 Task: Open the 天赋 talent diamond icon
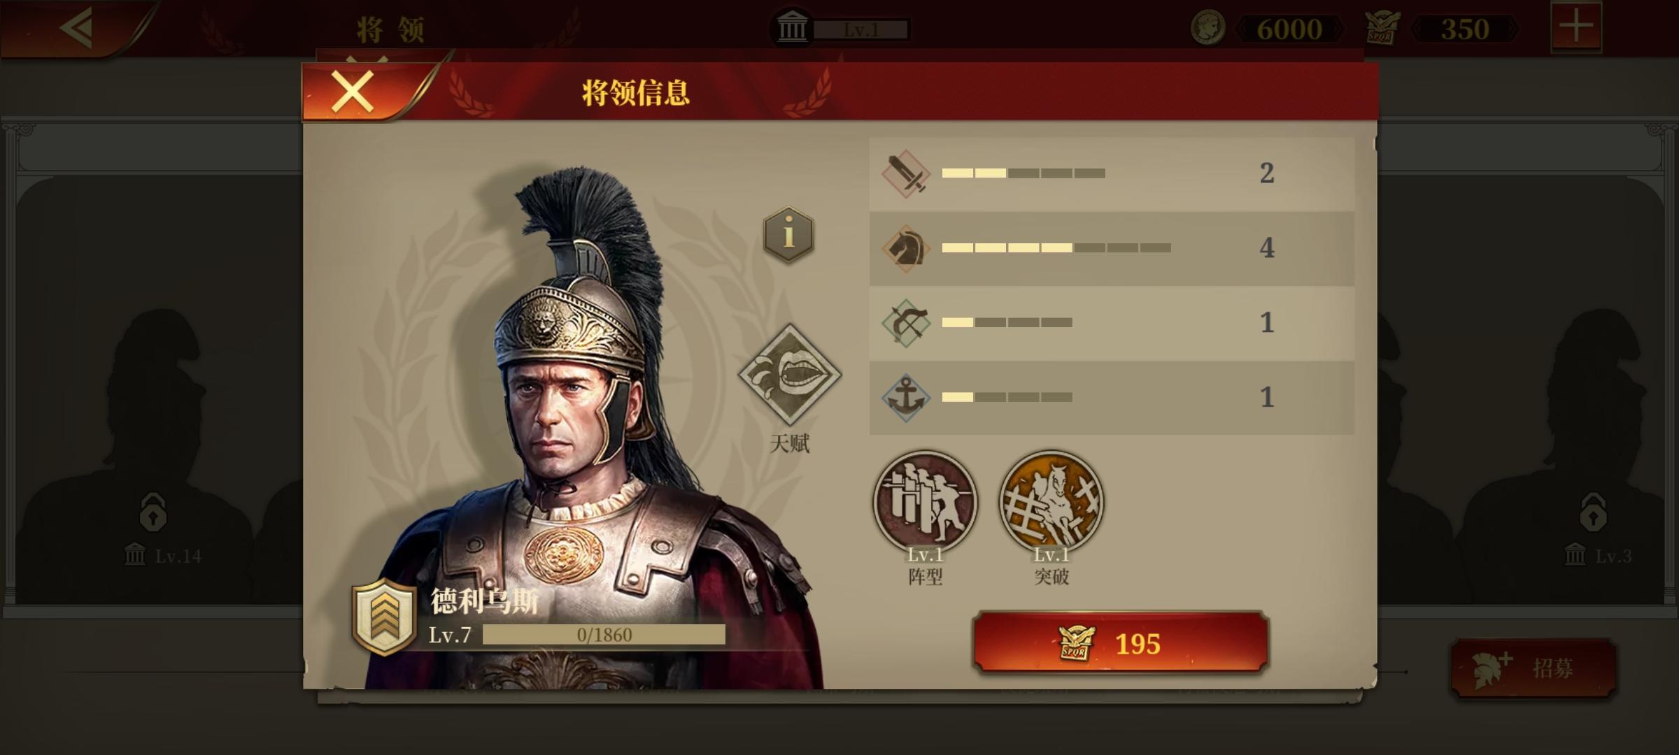pyautogui.click(x=790, y=375)
